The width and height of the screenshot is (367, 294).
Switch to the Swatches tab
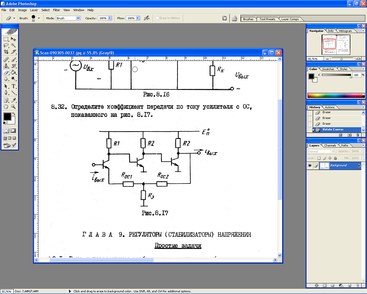pos(328,69)
